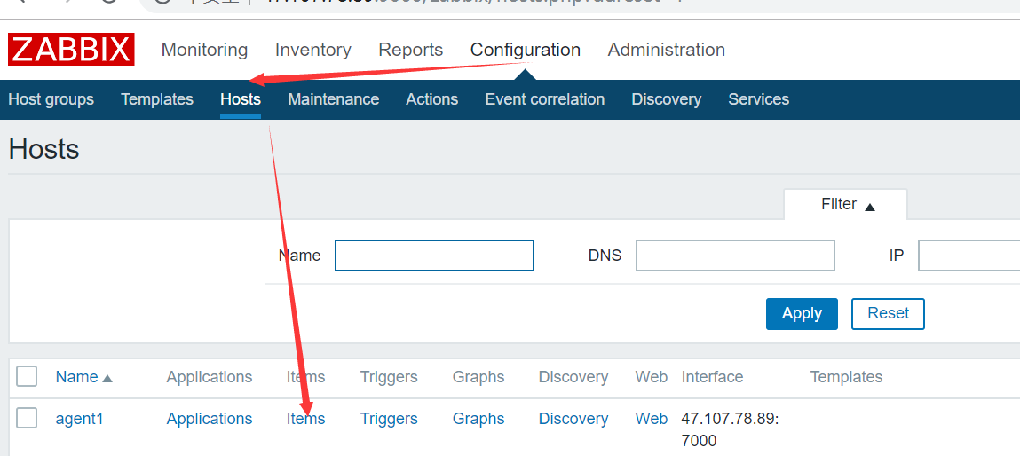Open the Inventory menu
The image size is (1020, 456).
click(x=312, y=50)
